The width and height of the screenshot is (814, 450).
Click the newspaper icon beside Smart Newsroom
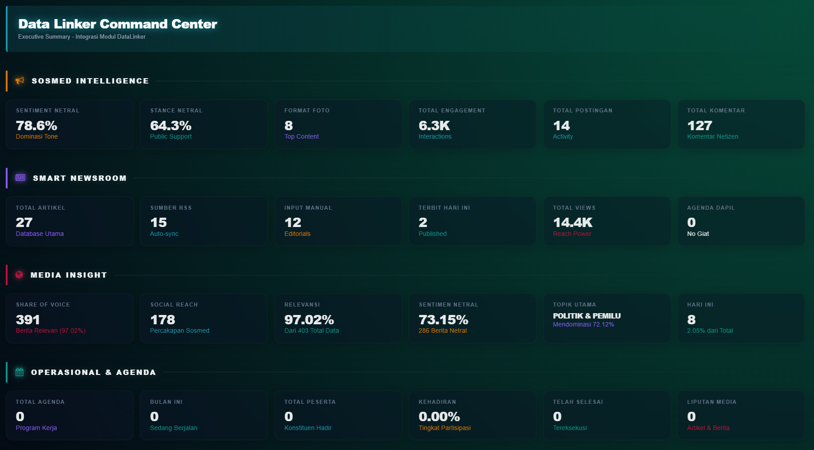(x=20, y=178)
